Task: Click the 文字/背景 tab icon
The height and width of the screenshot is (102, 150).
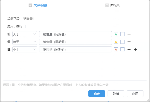Action: (30, 5)
